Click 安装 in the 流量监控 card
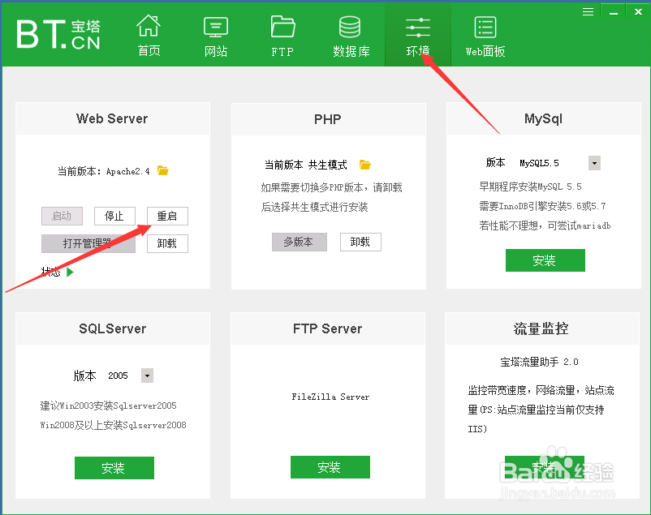Screen dimensions: 651x515 tap(545, 467)
